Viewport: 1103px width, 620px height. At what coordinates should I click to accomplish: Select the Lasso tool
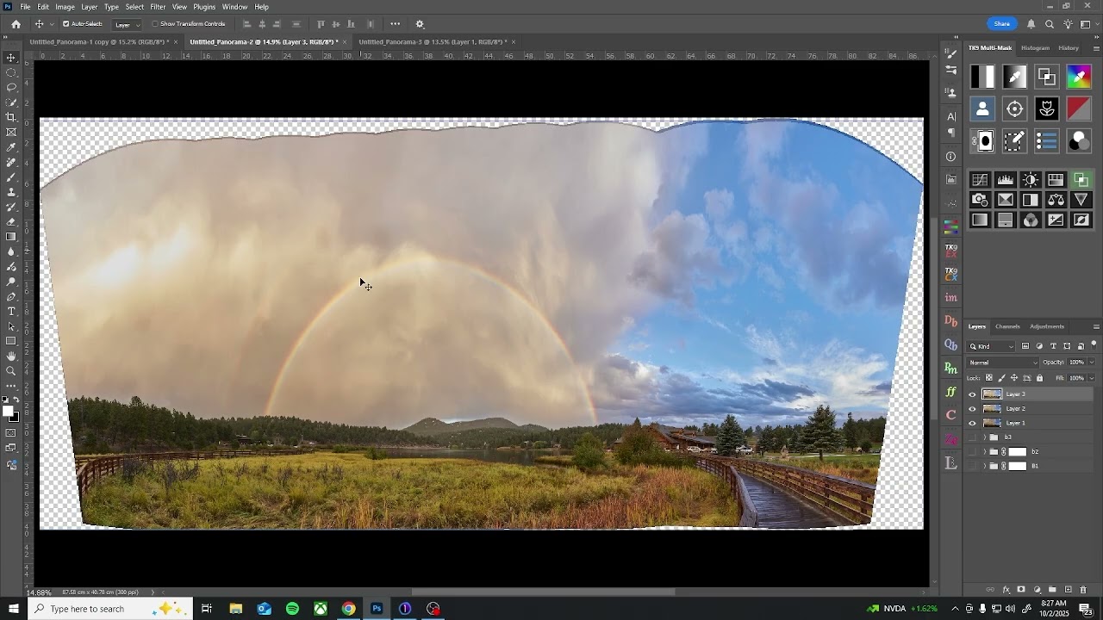tap(11, 87)
